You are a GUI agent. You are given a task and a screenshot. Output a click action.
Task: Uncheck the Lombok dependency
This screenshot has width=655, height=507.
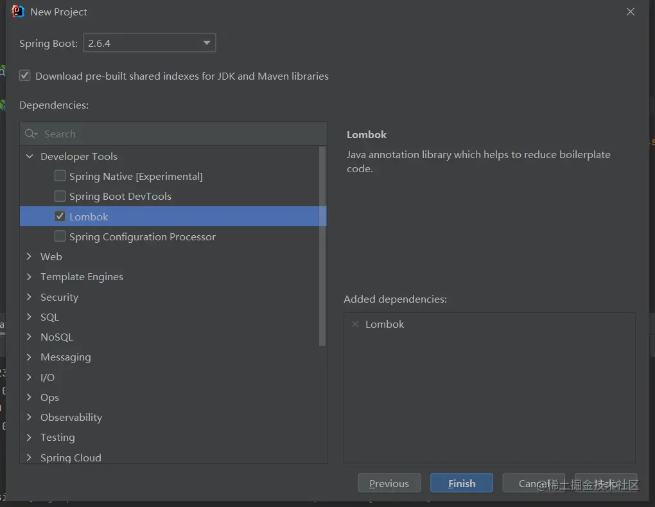60,217
